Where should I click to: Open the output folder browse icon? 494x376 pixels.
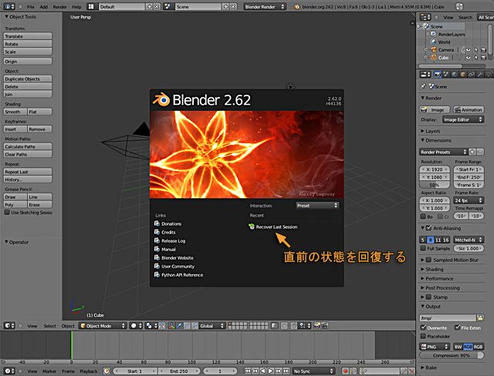(480, 318)
